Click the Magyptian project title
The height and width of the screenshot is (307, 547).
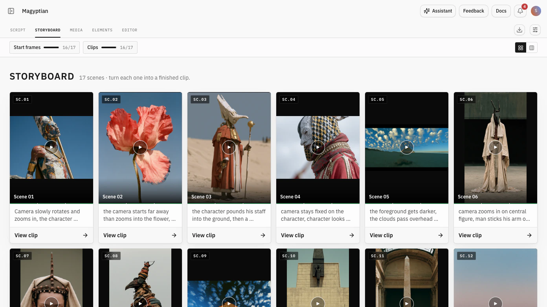[x=35, y=11]
